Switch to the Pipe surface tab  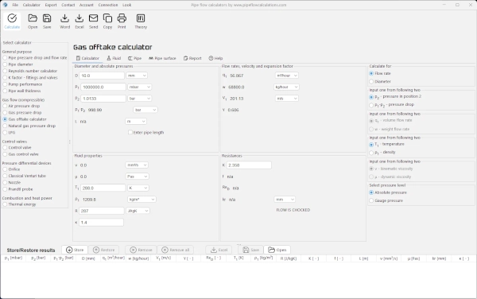pyautogui.click(x=162, y=58)
